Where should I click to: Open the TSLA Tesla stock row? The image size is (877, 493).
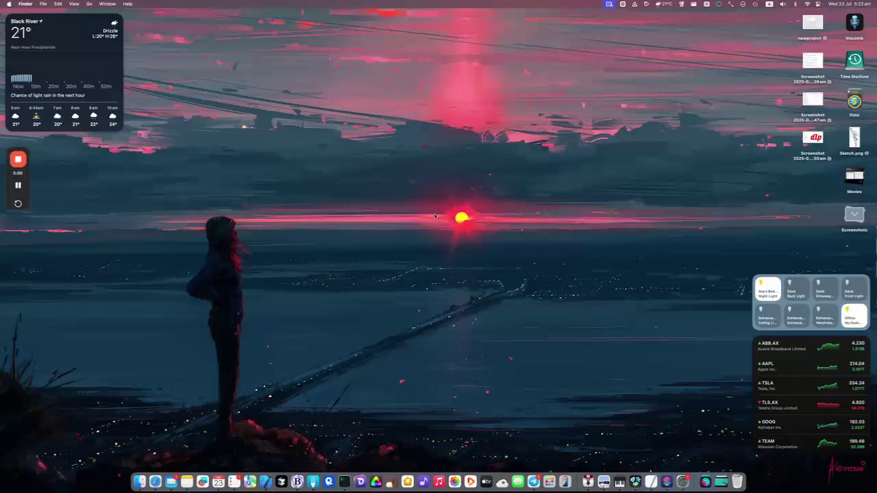point(811,385)
